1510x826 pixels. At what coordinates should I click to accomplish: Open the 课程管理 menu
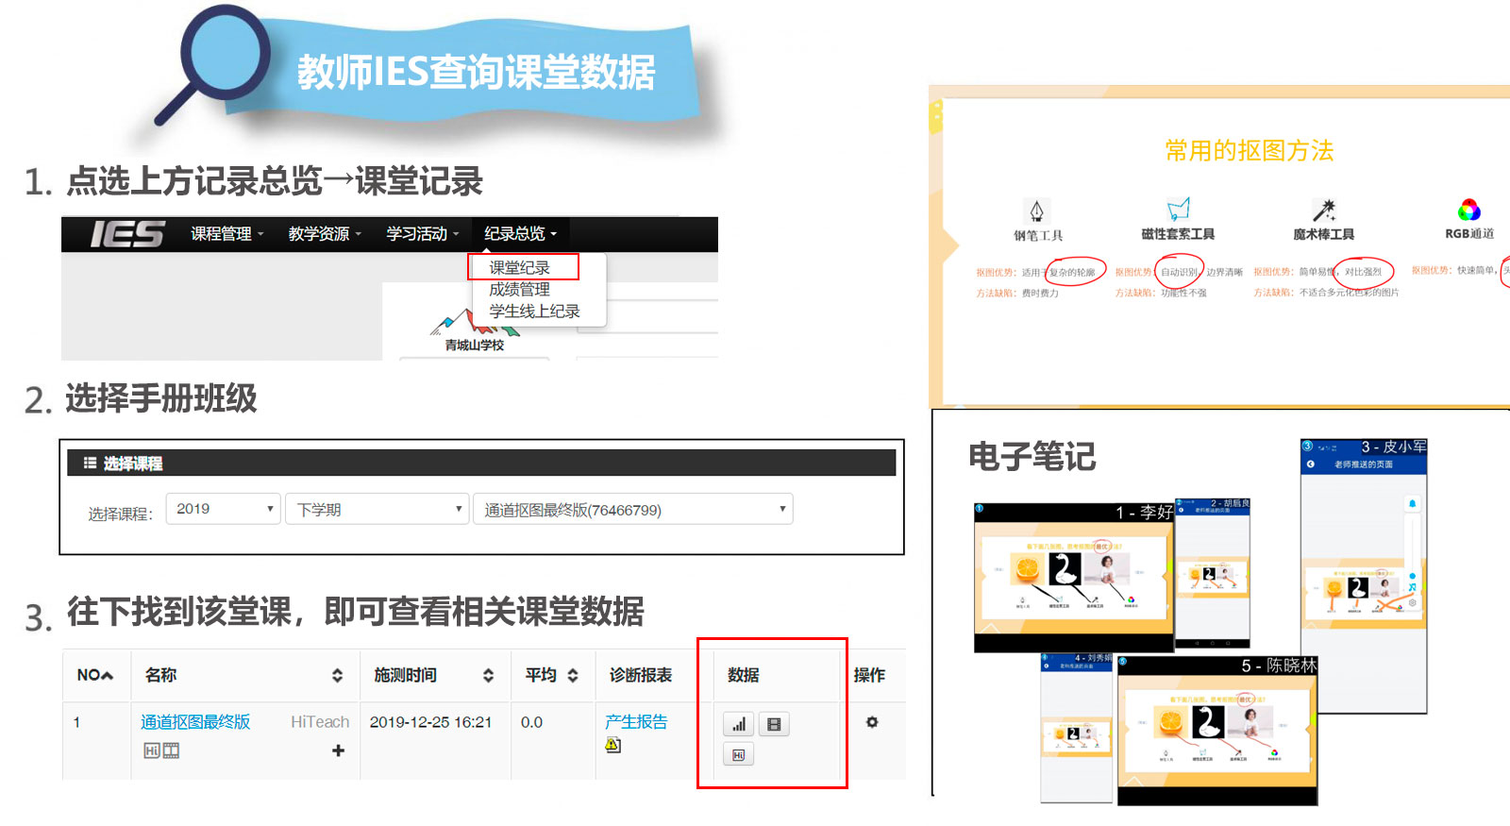pyautogui.click(x=226, y=234)
